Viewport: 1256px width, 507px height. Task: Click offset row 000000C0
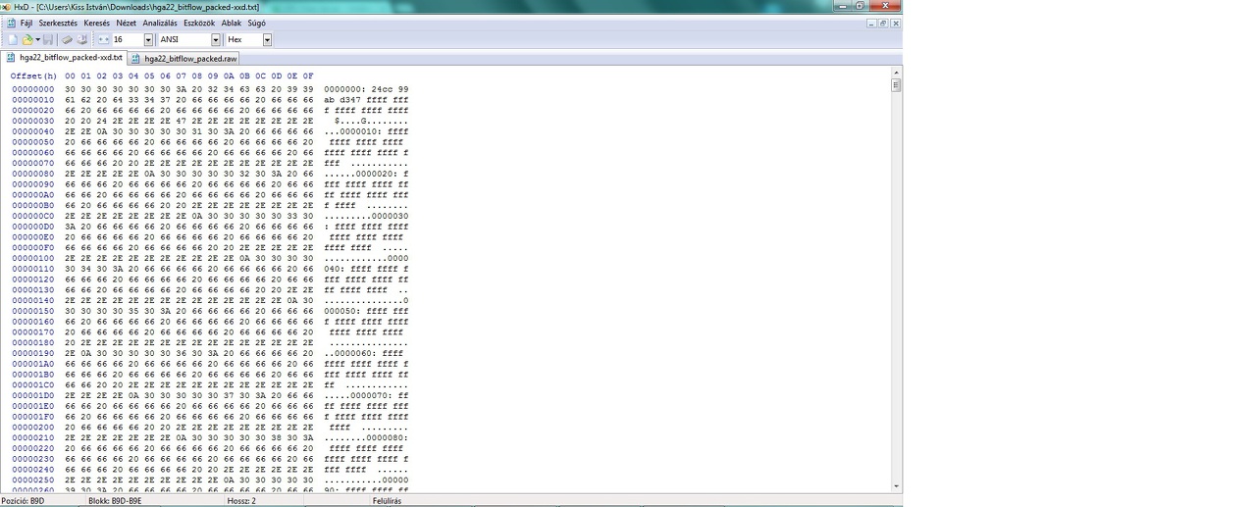(33, 216)
